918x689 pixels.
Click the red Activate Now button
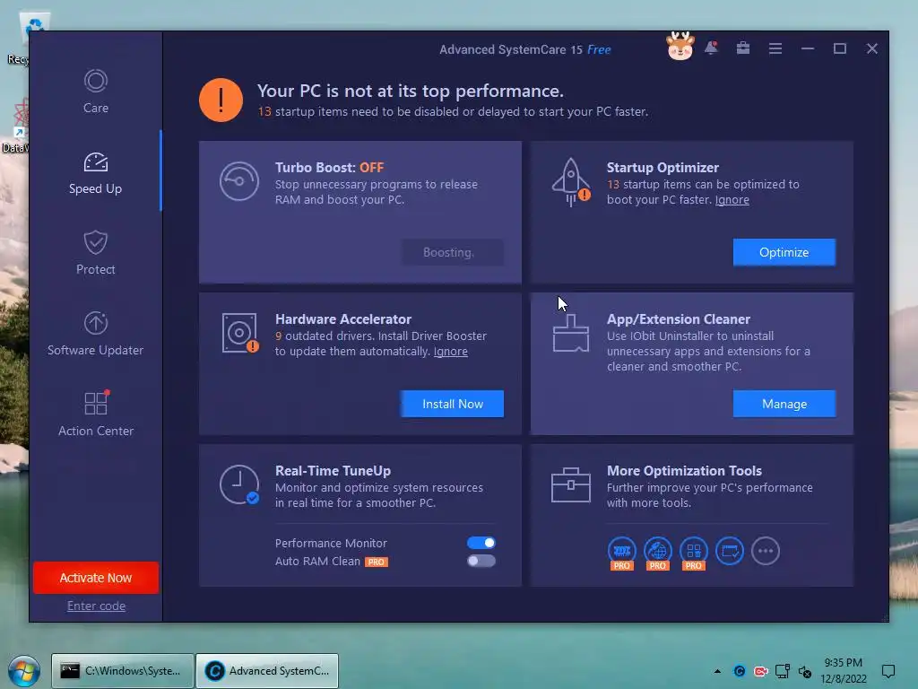point(95,578)
